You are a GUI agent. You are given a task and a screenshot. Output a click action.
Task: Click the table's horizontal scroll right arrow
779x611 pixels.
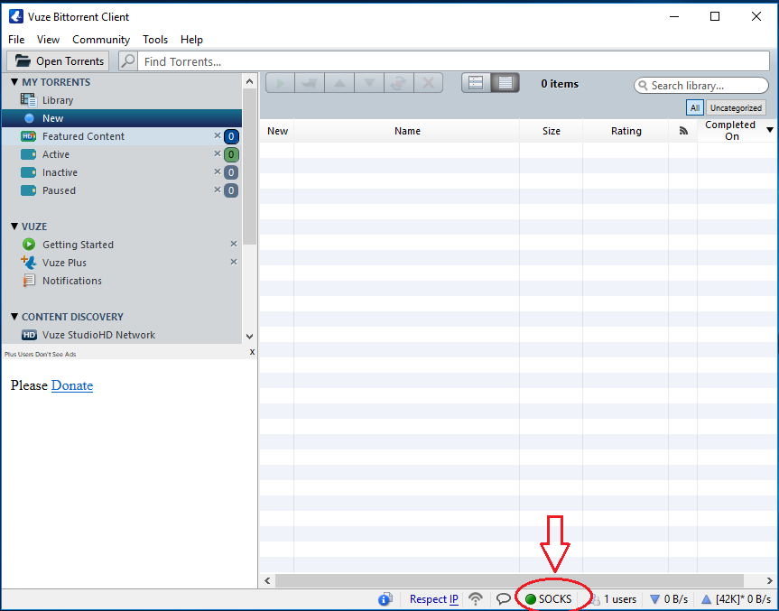pos(770,580)
